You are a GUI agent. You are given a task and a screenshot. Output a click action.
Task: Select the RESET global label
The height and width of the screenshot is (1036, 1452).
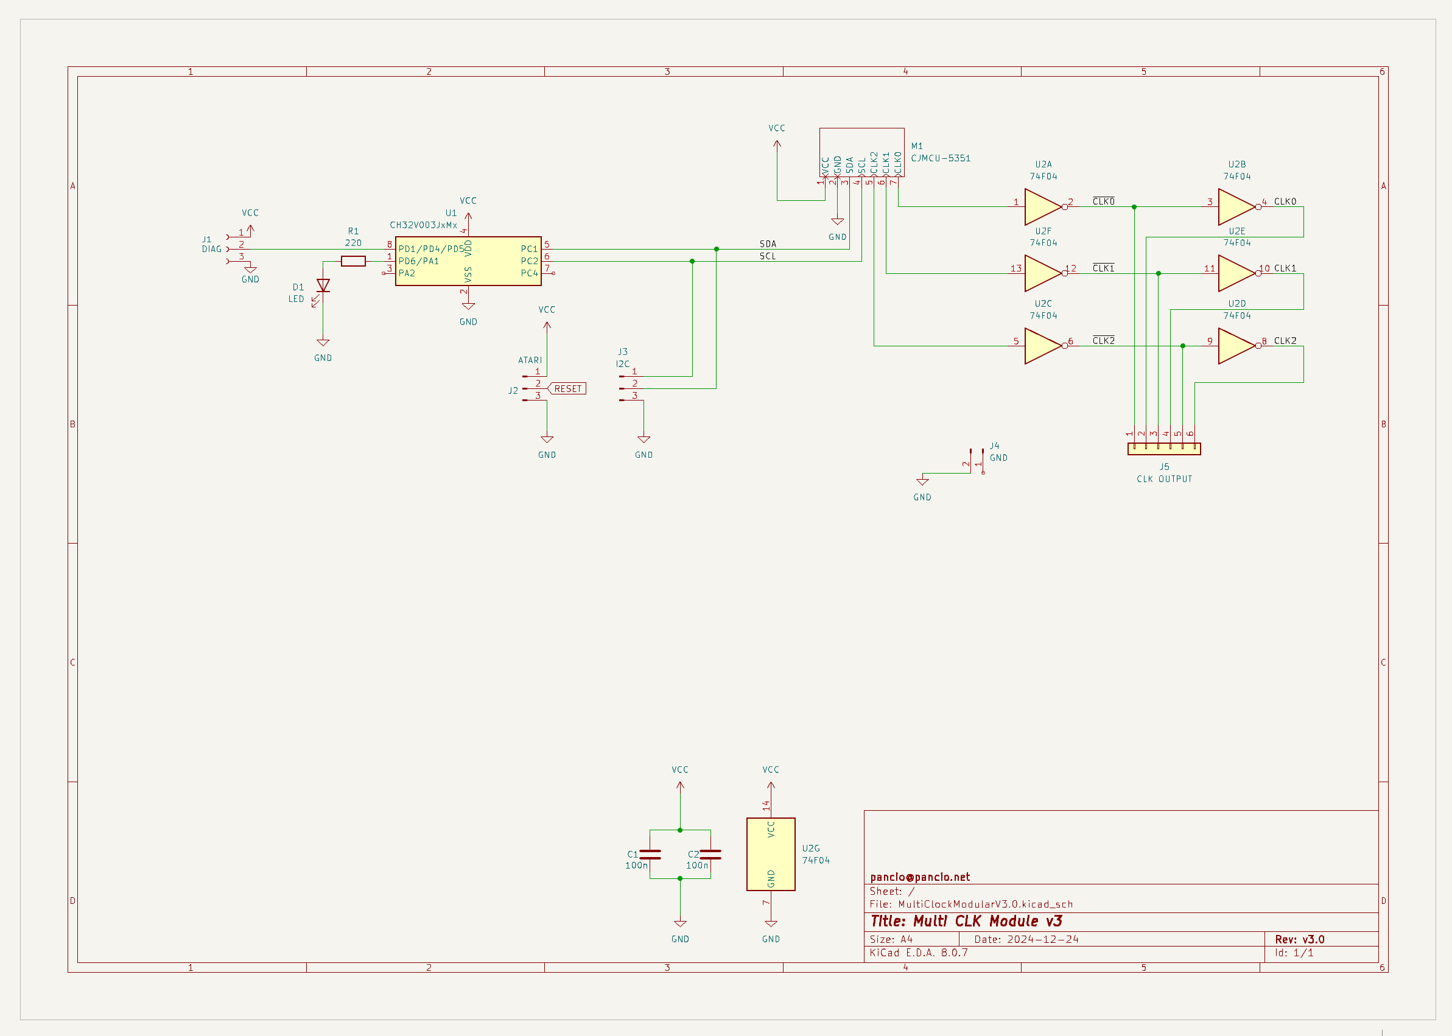pyautogui.click(x=567, y=388)
